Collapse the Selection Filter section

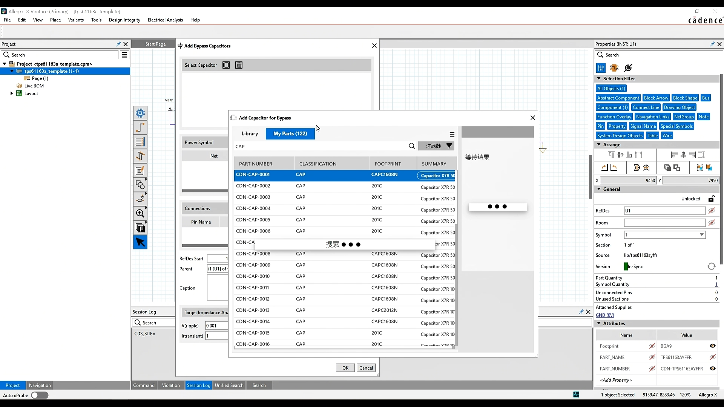599,79
